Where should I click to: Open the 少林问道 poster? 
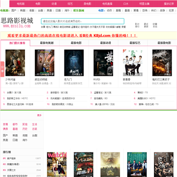15,63
